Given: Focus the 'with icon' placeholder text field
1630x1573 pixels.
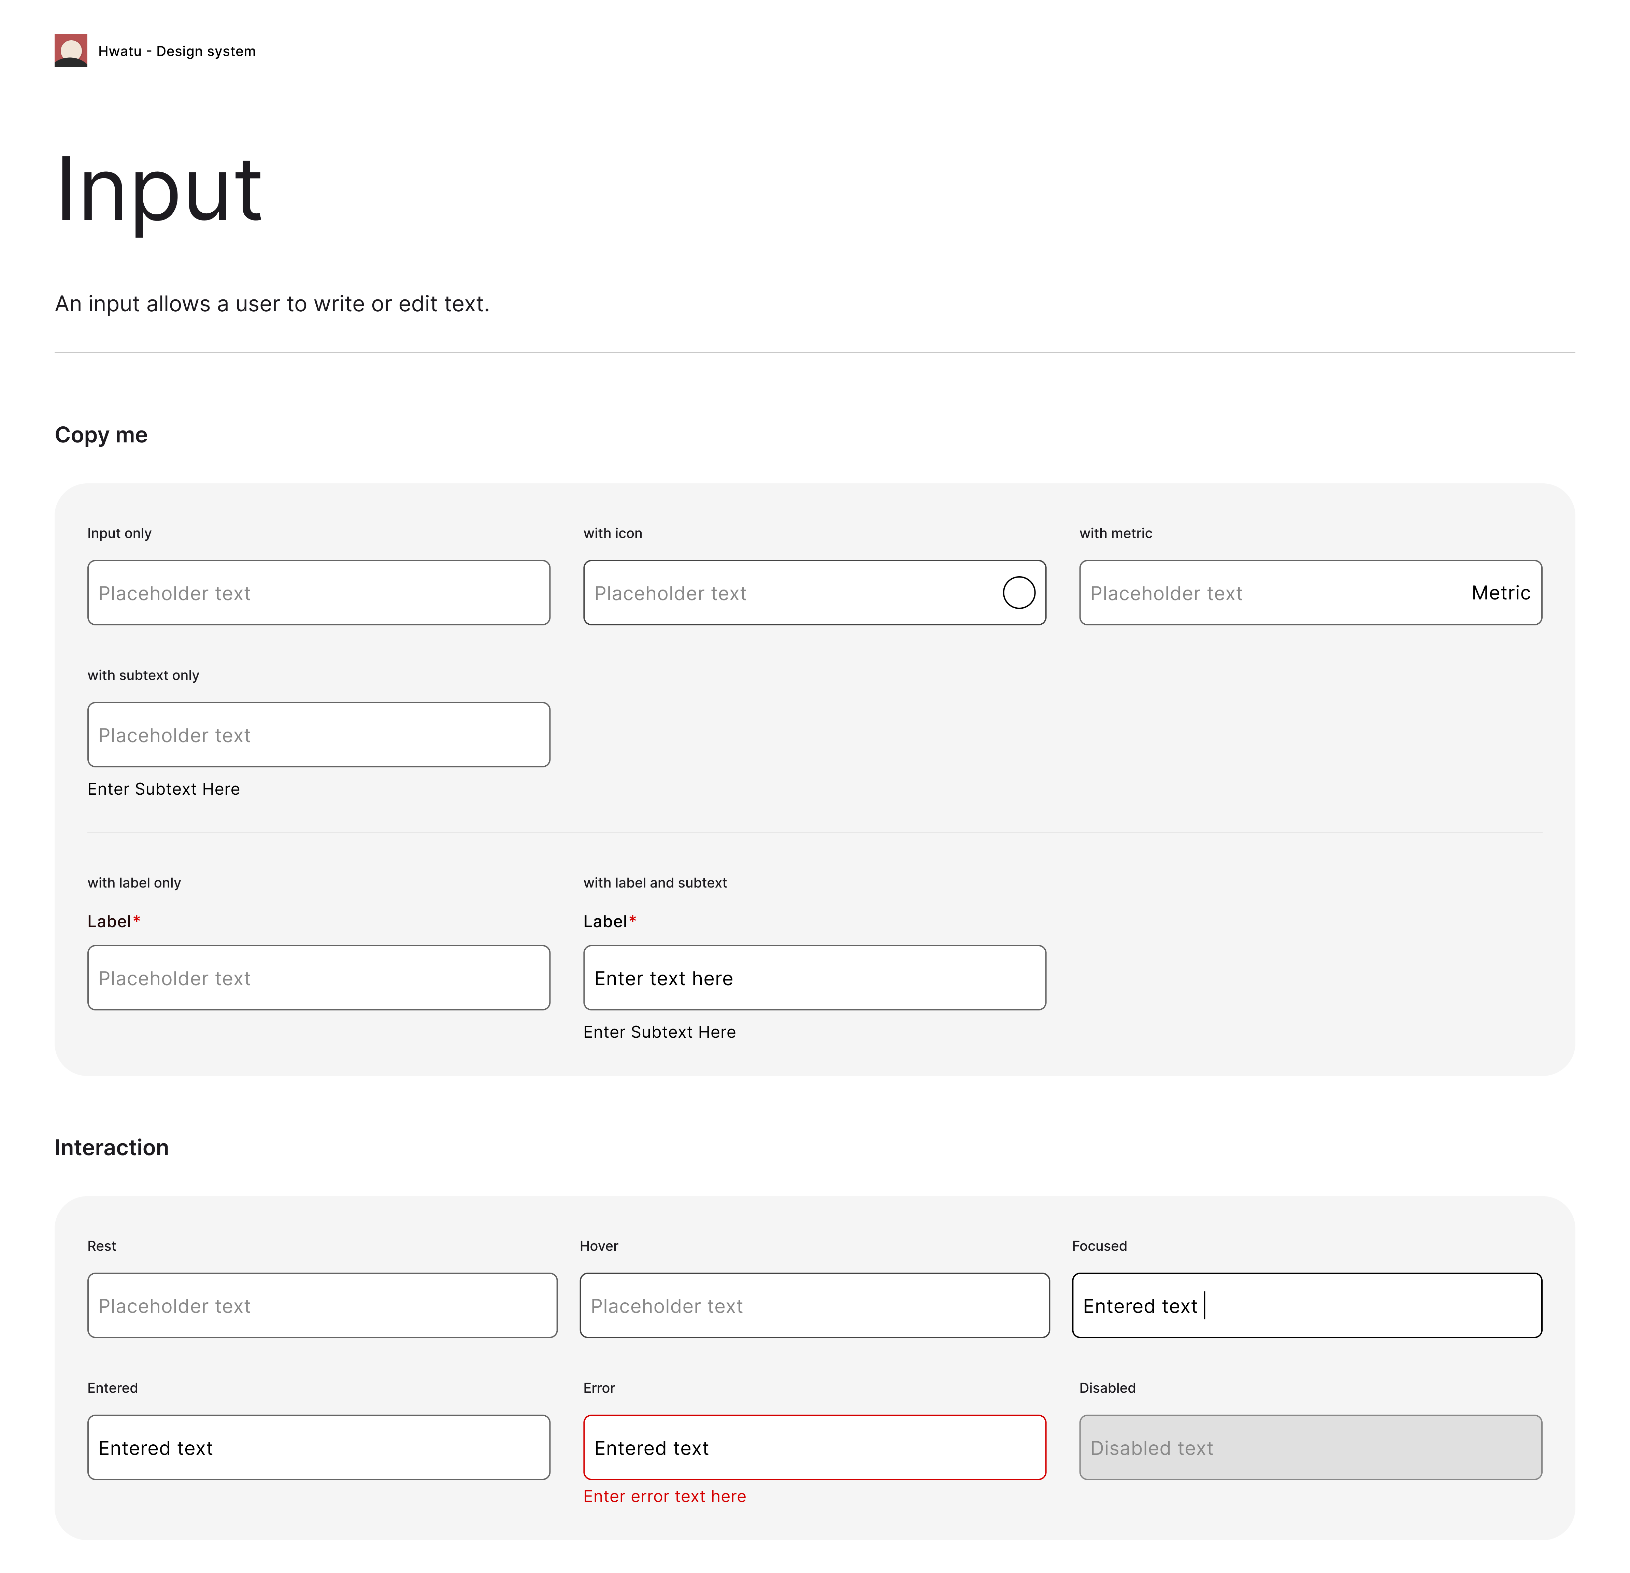Looking at the screenshot, I should click(x=814, y=593).
